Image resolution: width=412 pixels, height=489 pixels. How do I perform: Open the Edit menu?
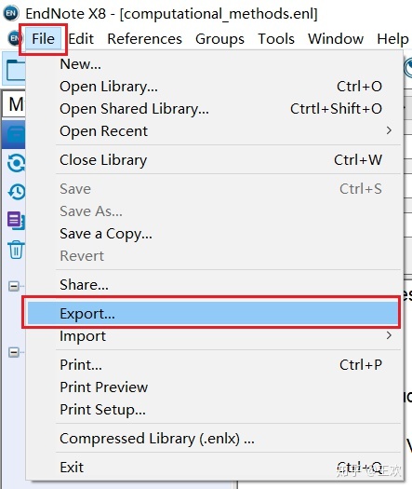pos(81,39)
